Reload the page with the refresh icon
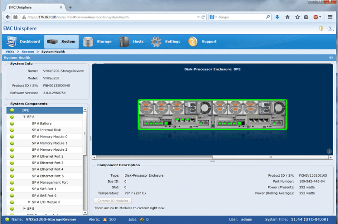Screen dimensions: 338x224 (x=203, y=17)
